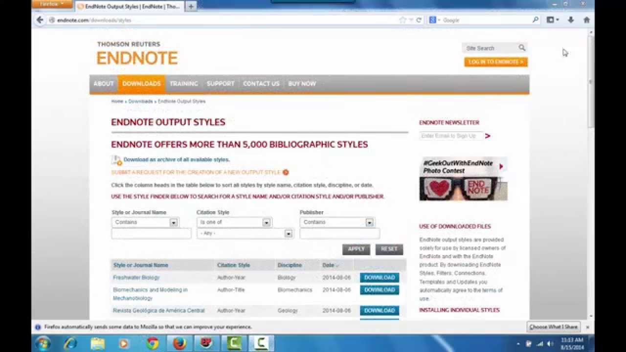Viewport: 626px width, 352px height.
Task: Click the APPLY filter button
Action: [356, 249]
